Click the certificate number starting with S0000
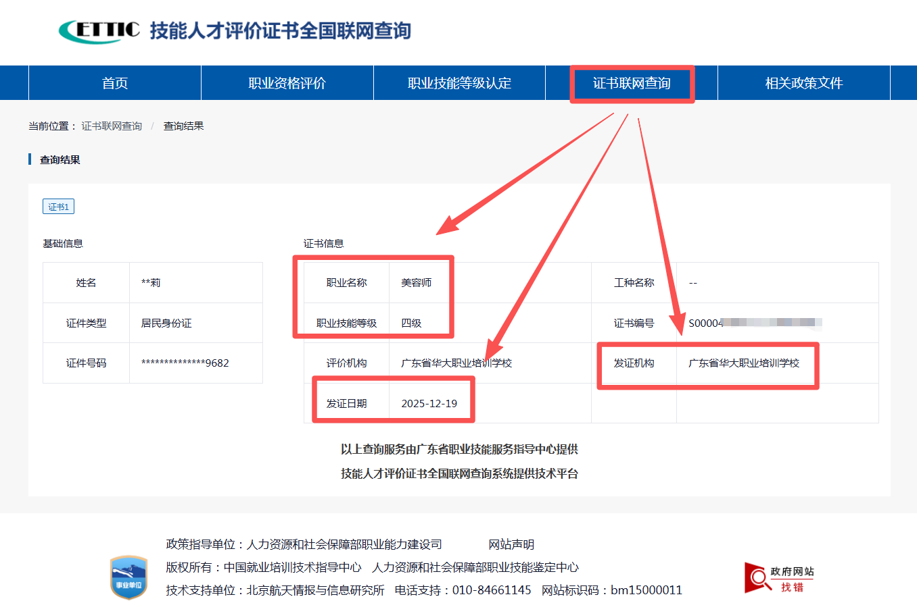 [754, 323]
